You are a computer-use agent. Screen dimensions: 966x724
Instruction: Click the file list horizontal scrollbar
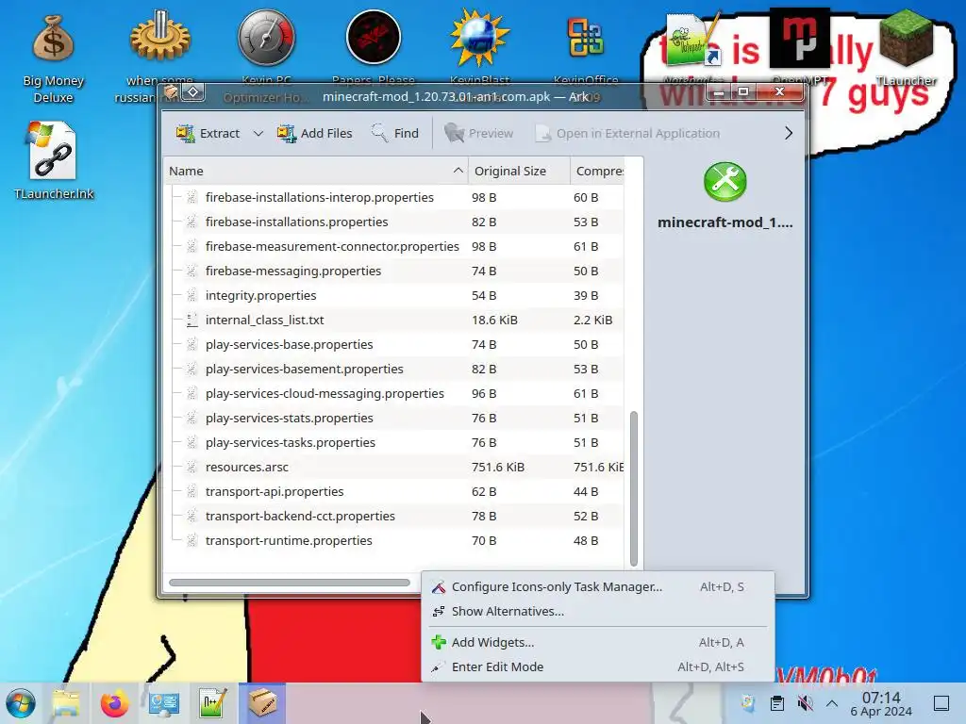290,583
